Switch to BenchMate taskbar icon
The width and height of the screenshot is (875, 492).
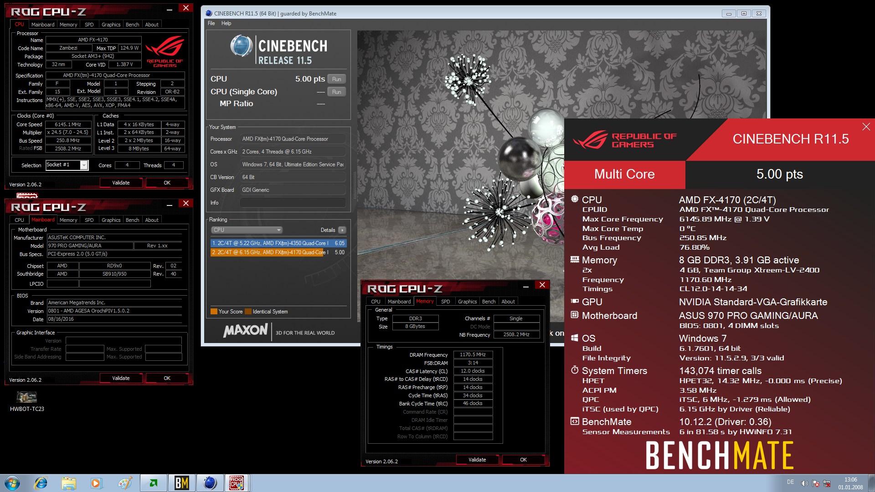pyautogui.click(x=182, y=483)
